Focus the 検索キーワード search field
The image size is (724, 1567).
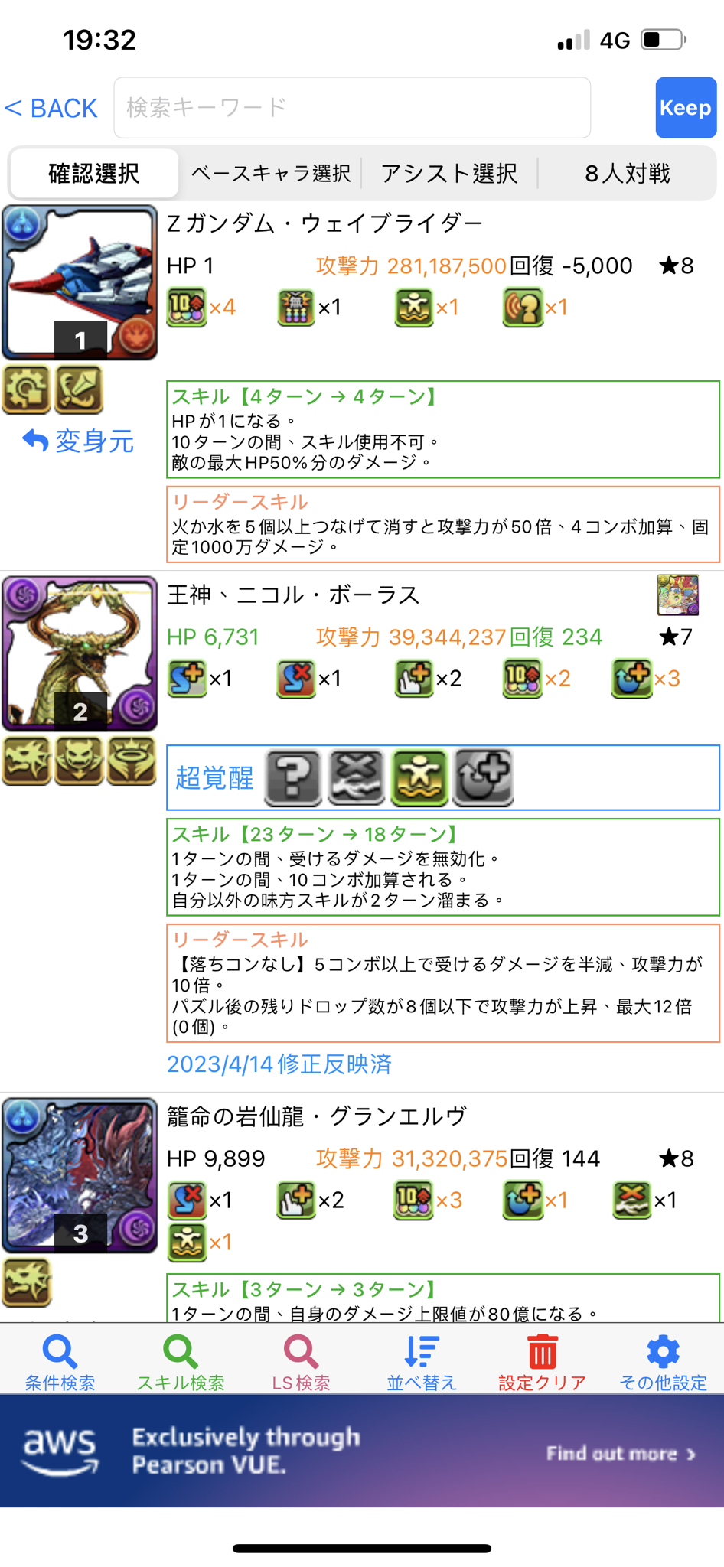pos(352,108)
